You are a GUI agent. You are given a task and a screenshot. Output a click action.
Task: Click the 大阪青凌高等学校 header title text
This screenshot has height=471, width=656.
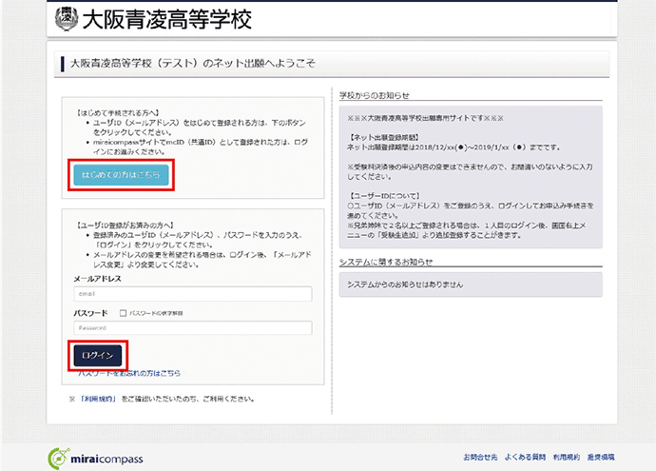click(167, 19)
